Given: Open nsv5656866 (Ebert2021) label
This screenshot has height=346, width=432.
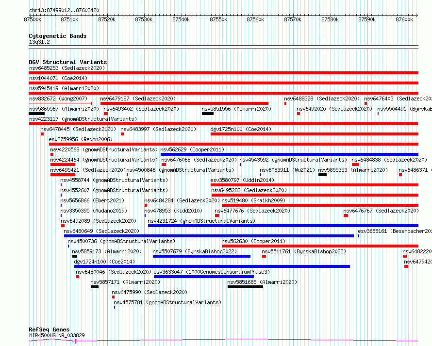Looking at the screenshot, I should pyautogui.click(x=92, y=200).
